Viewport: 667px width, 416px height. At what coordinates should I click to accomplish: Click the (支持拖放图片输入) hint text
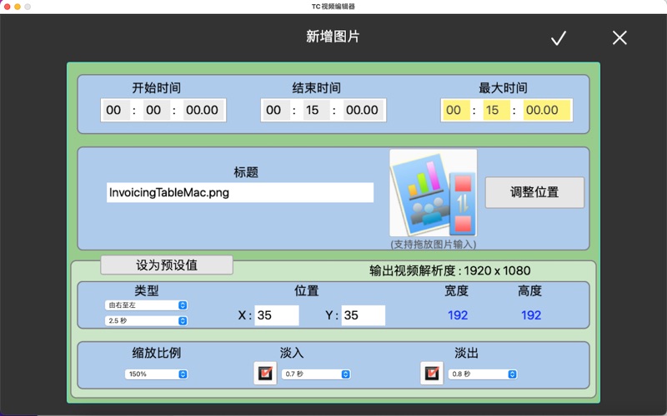[433, 245]
